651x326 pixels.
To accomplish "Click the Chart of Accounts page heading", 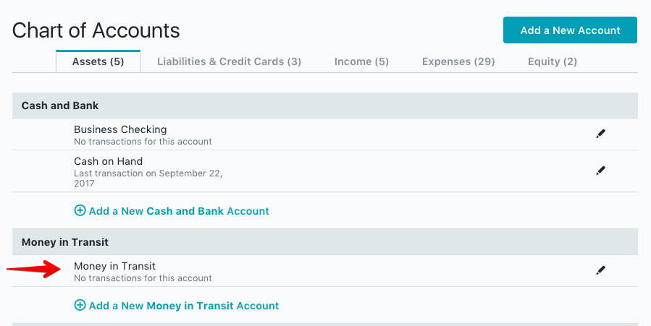I will point(96,30).
